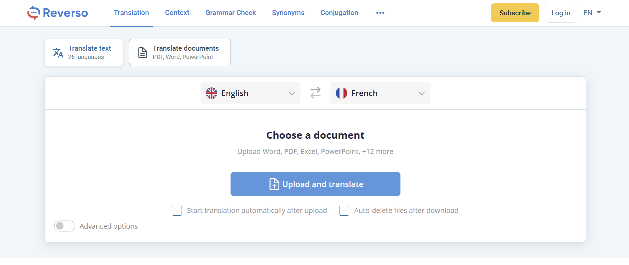Enable start translation automatically after upload
This screenshot has width=629, height=265.
coord(177,211)
